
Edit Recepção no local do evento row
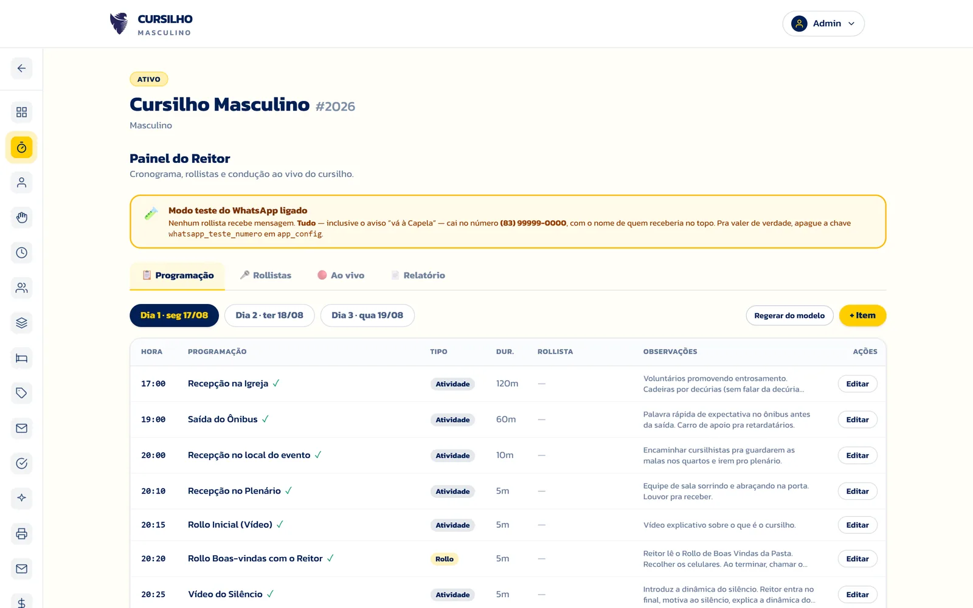coord(857,455)
